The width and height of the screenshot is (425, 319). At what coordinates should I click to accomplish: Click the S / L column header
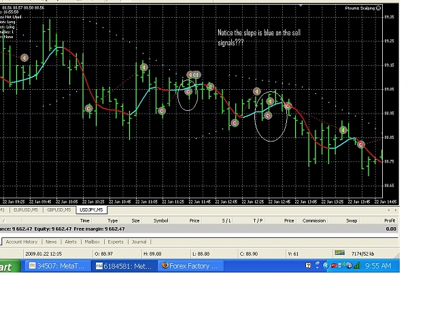pyautogui.click(x=226, y=220)
